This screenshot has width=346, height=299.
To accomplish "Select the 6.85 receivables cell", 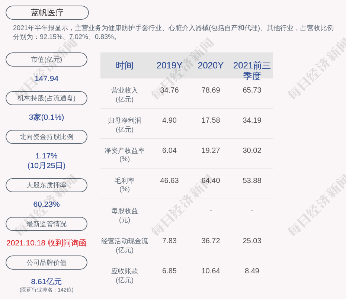I will tap(169, 271).
